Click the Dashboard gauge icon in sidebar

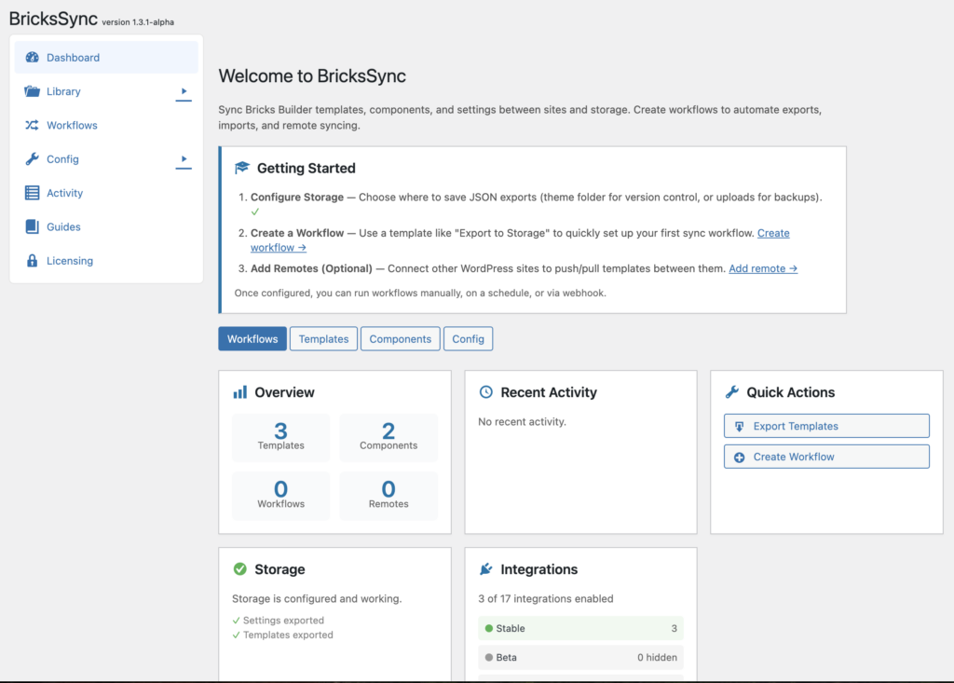32,58
